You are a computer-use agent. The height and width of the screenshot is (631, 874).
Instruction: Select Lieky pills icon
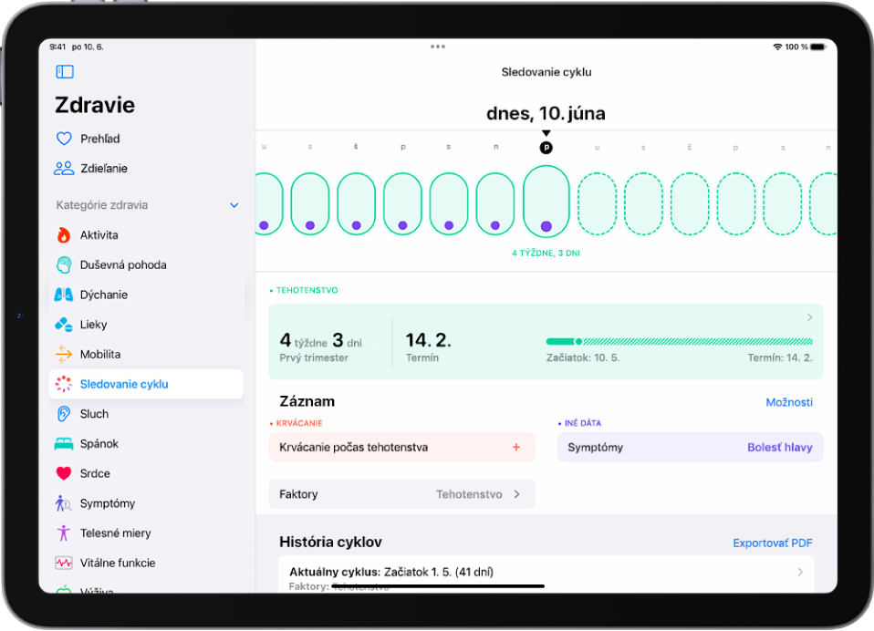[x=64, y=324]
